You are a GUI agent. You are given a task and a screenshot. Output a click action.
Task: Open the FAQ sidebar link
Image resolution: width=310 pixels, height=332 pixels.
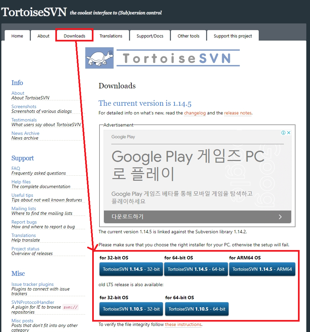pyautogui.click(x=16, y=168)
